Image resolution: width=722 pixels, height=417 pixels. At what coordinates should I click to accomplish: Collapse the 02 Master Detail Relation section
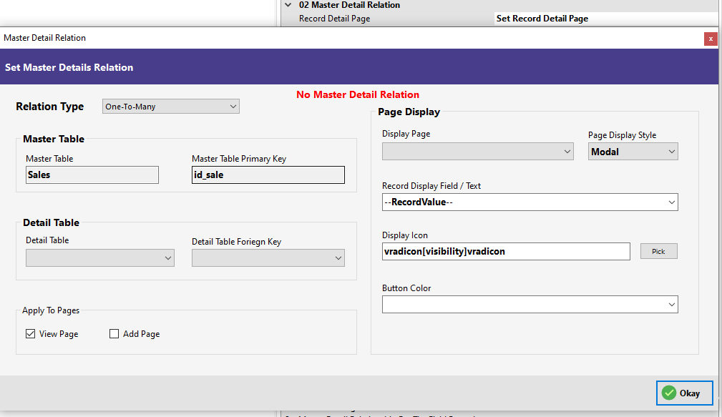[x=287, y=5]
